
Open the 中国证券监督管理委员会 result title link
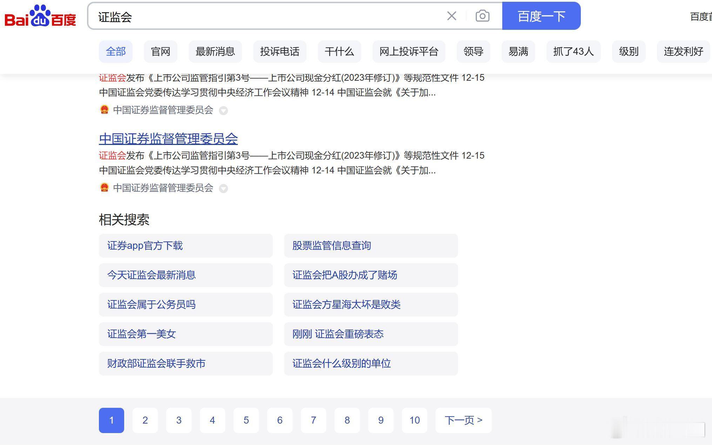tap(168, 139)
